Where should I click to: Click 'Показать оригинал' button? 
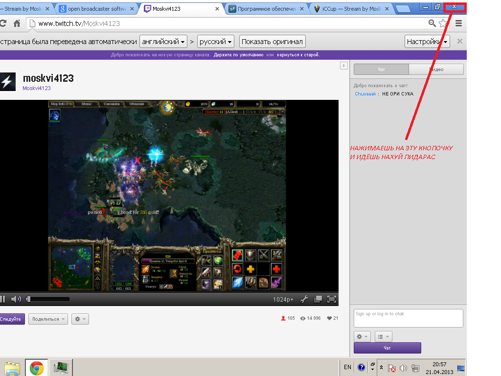[272, 42]
